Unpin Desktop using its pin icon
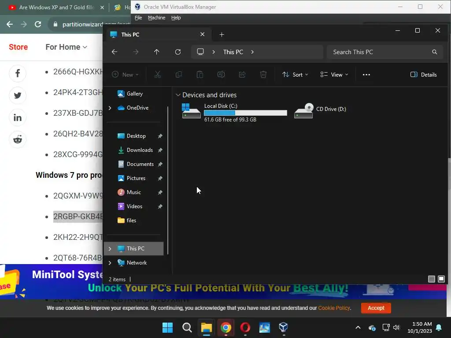The image size is (451, 338). pos(160,136)
